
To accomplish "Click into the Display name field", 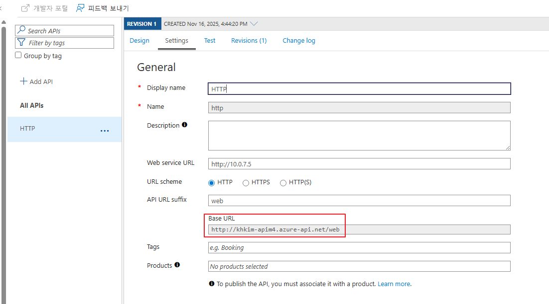I will 359,88.
